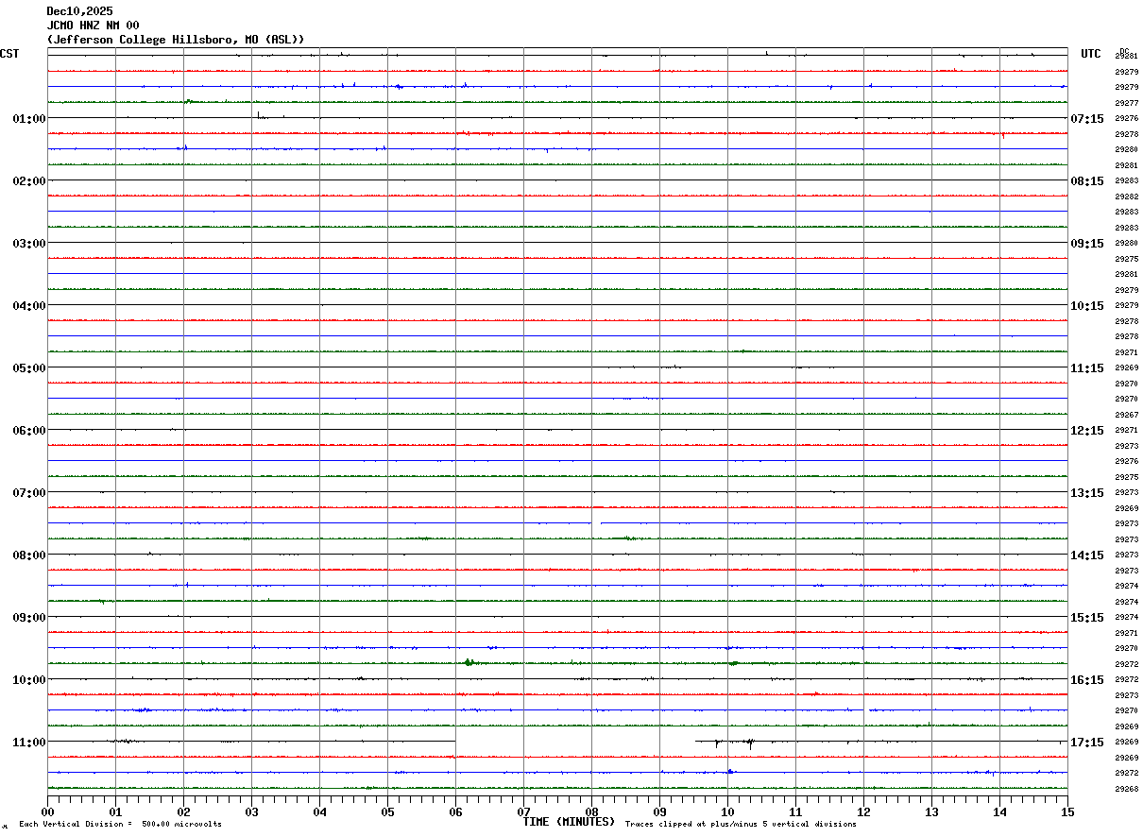Select the DC value 29267

click(1126, 415)
